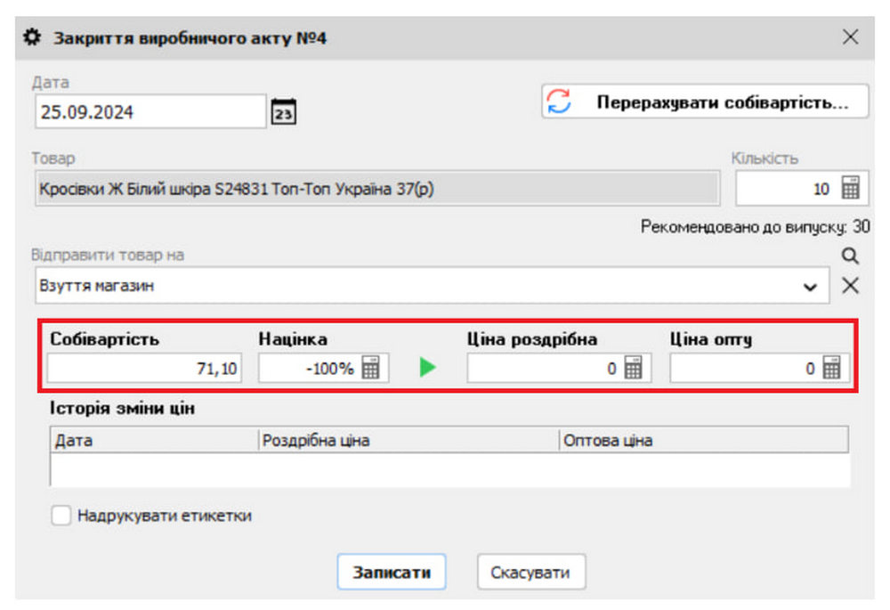Click the Записати button

[x=392, y=572]
